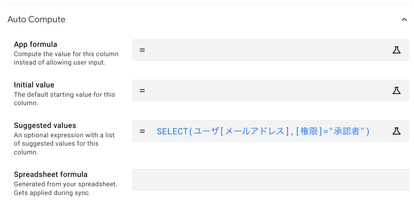The height and width of the screenshot is (210, 414).
Task: Open expression assistant flask for Suggested values
Action: click(396, 131)
